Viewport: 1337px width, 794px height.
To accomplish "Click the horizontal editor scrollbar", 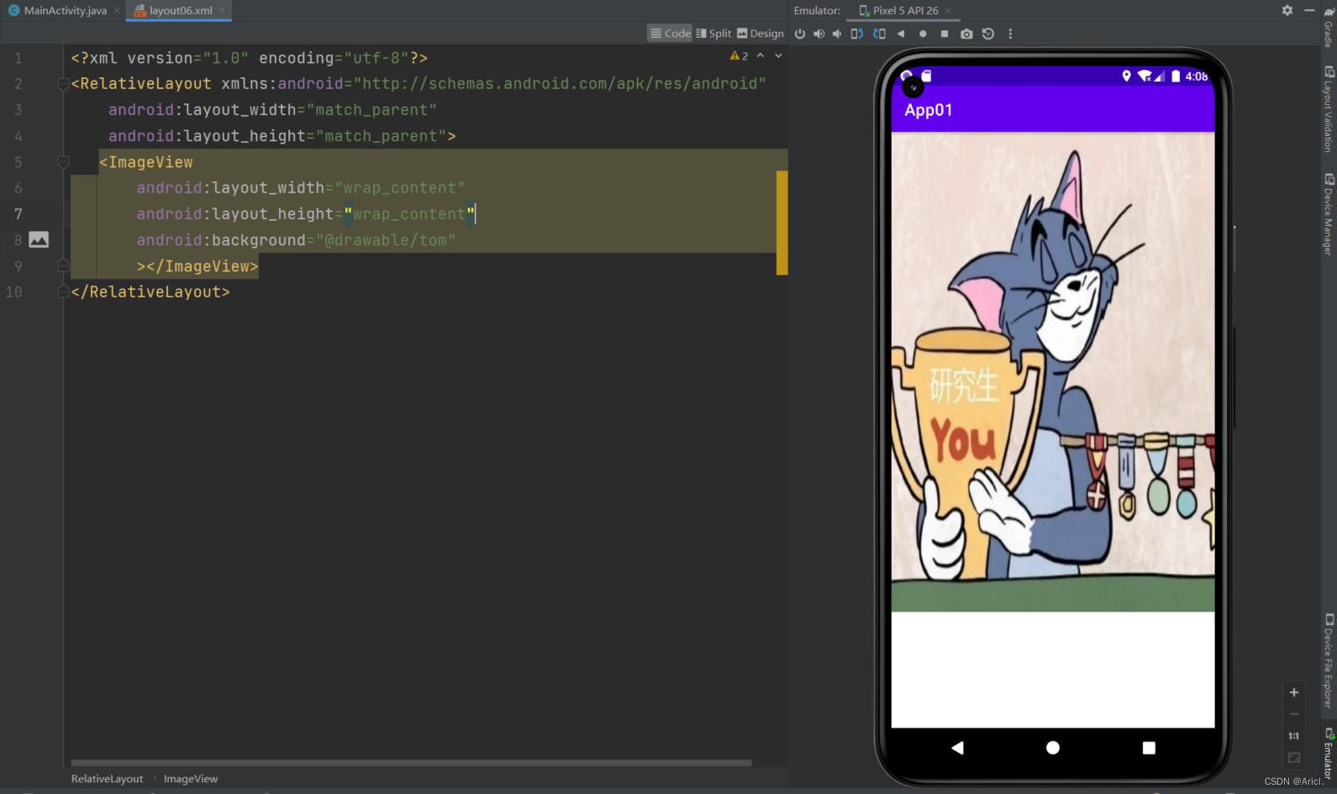I will 411,763.
